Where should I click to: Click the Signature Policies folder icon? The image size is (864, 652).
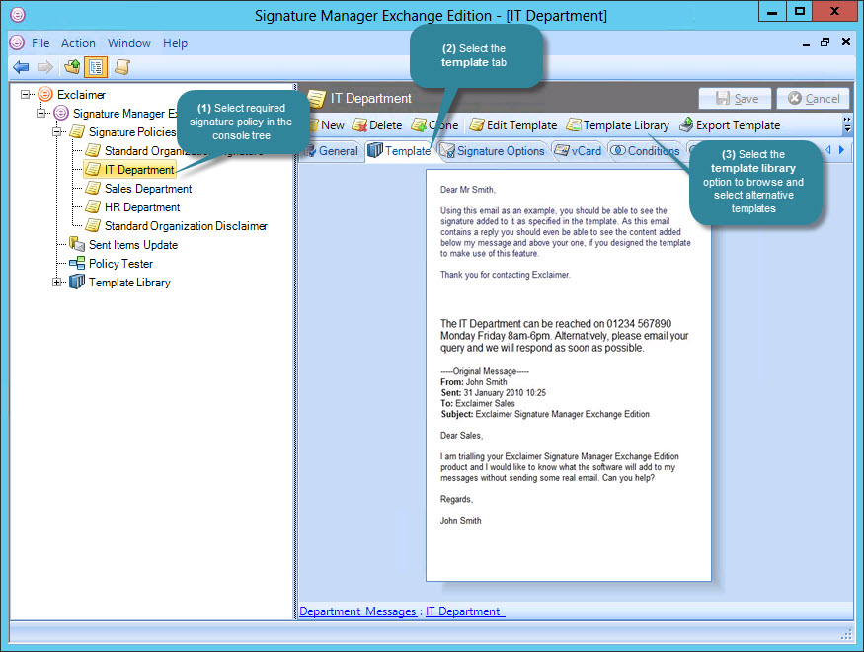[77, 131]
